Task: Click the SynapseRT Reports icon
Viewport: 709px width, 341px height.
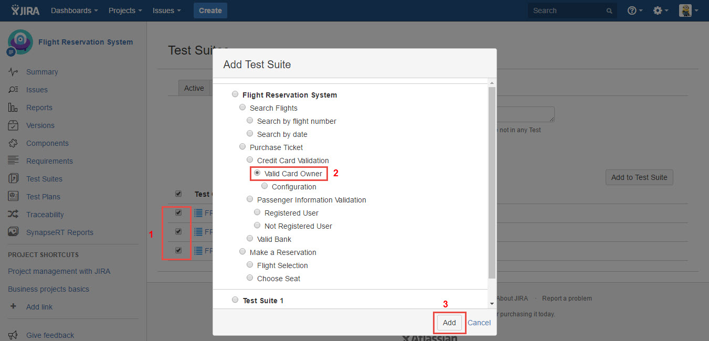Action: tap(14, 232)
